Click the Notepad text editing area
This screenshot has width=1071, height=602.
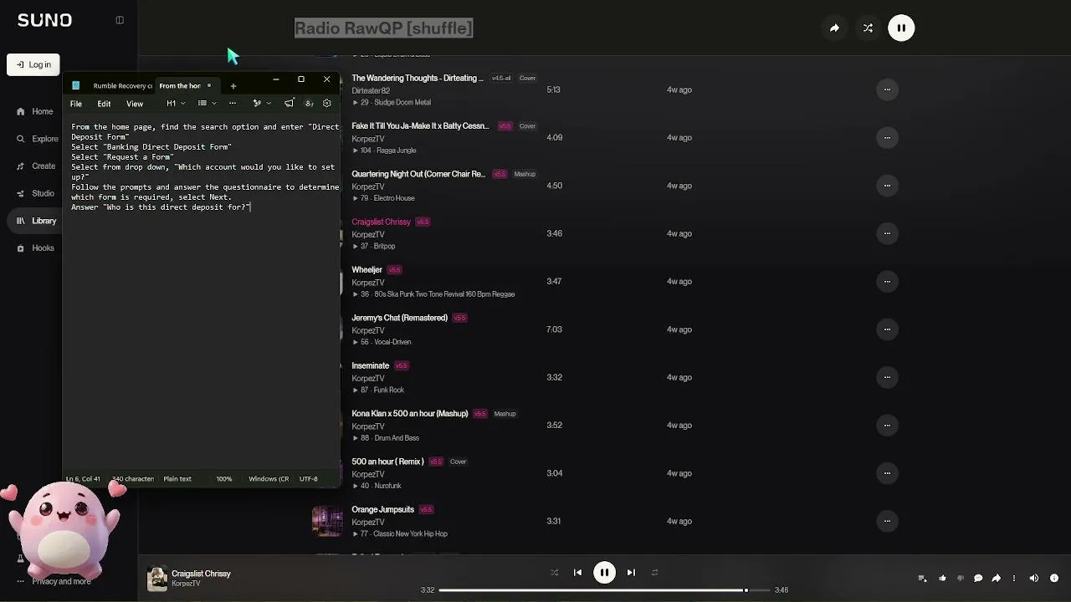tap(202, 293)
